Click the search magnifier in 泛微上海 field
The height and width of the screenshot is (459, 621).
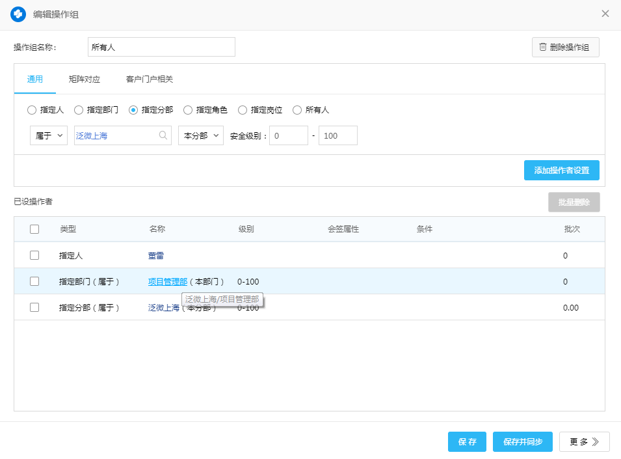(x=163, y=135)
